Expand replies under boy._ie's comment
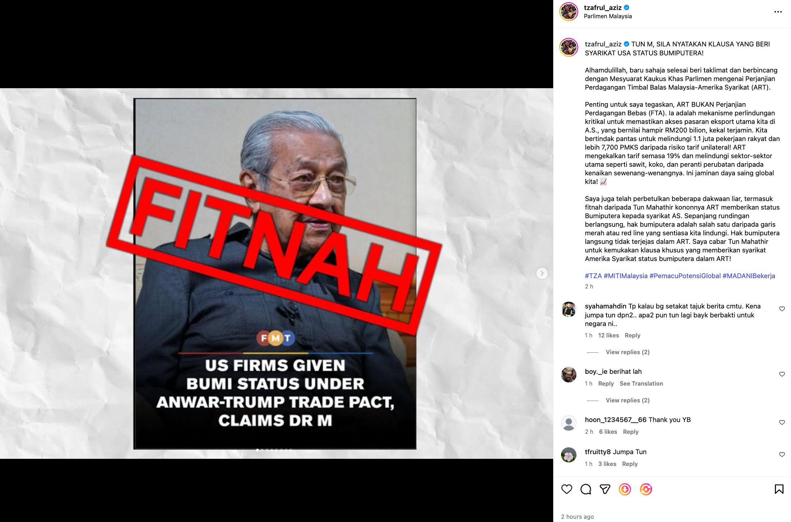This screenshot has width=791, height=522. coord(627,400)
